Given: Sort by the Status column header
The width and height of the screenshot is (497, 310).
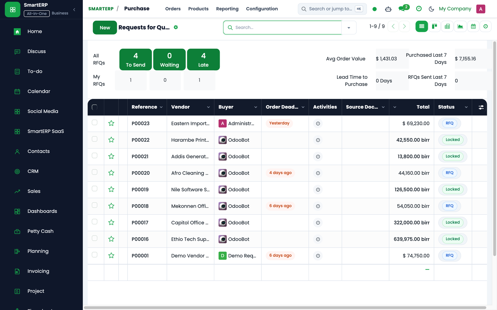Looking at the screenshot, I should click(453, 107).
